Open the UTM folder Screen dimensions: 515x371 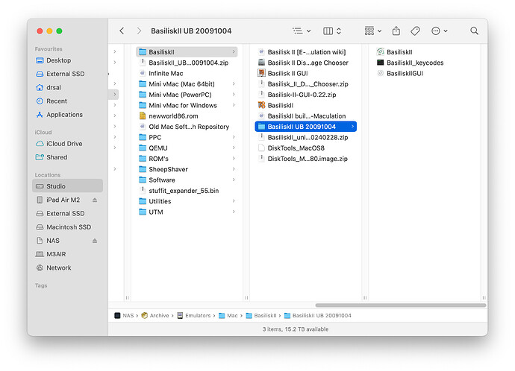coord(187,212)
